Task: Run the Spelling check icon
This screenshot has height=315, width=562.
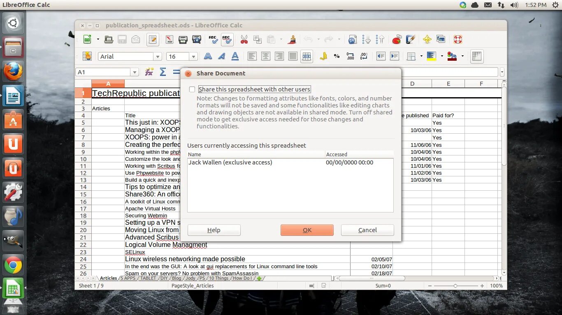Action: 213,39
